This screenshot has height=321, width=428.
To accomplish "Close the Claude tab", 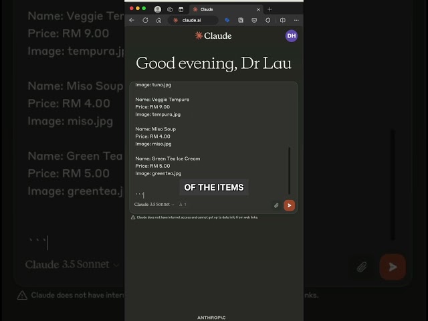I will click(x=258, y=9).
